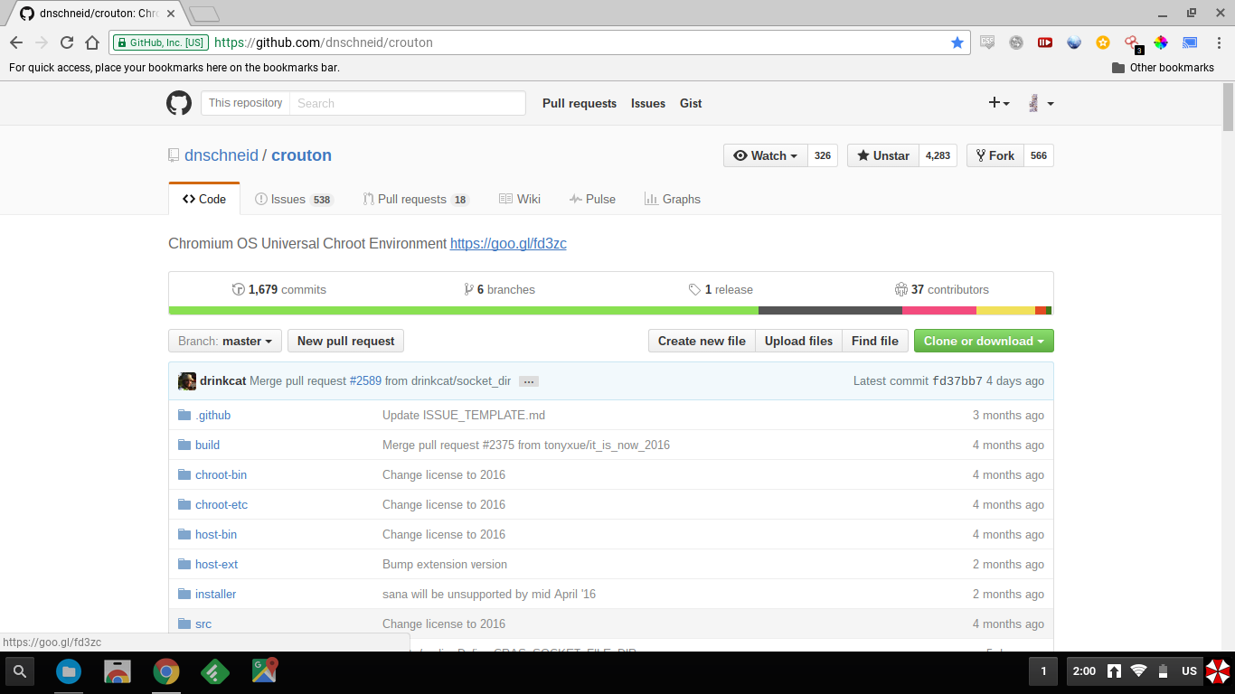The width and height of the screenshot is (1235, 694).
Task: Click Create new file button
Action: click(x=702, y=341)
